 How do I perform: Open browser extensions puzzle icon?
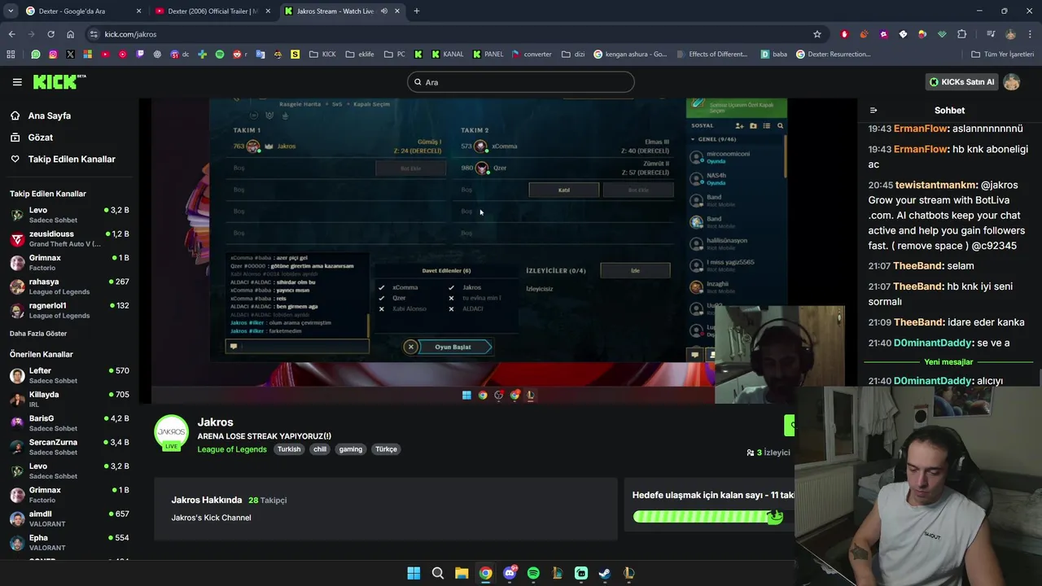click(961, 34)
